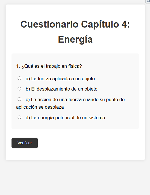The width and height of the screenshot is (150, 195).
Task: Click the partially visible icon at top-right corner
Action: pyautogui.click(x=148, y=1)
